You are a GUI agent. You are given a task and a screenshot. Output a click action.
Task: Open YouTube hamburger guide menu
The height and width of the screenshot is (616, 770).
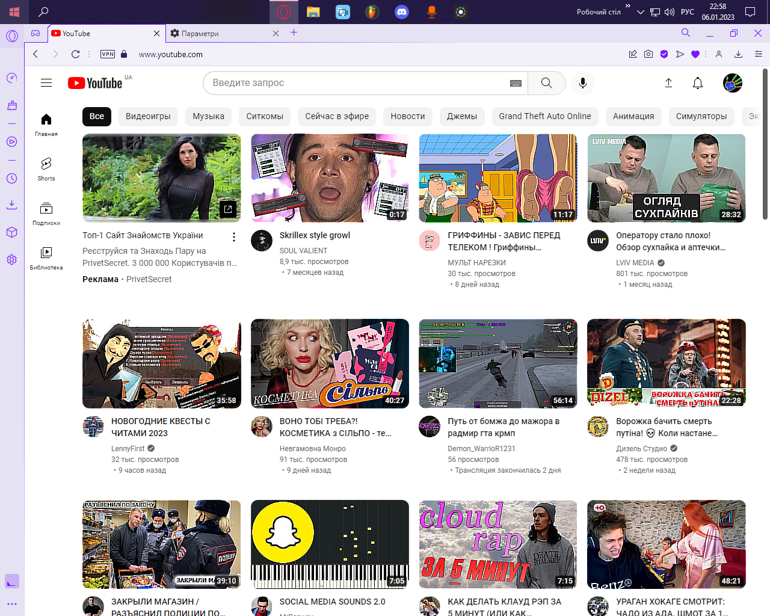[x=46, y=83]
